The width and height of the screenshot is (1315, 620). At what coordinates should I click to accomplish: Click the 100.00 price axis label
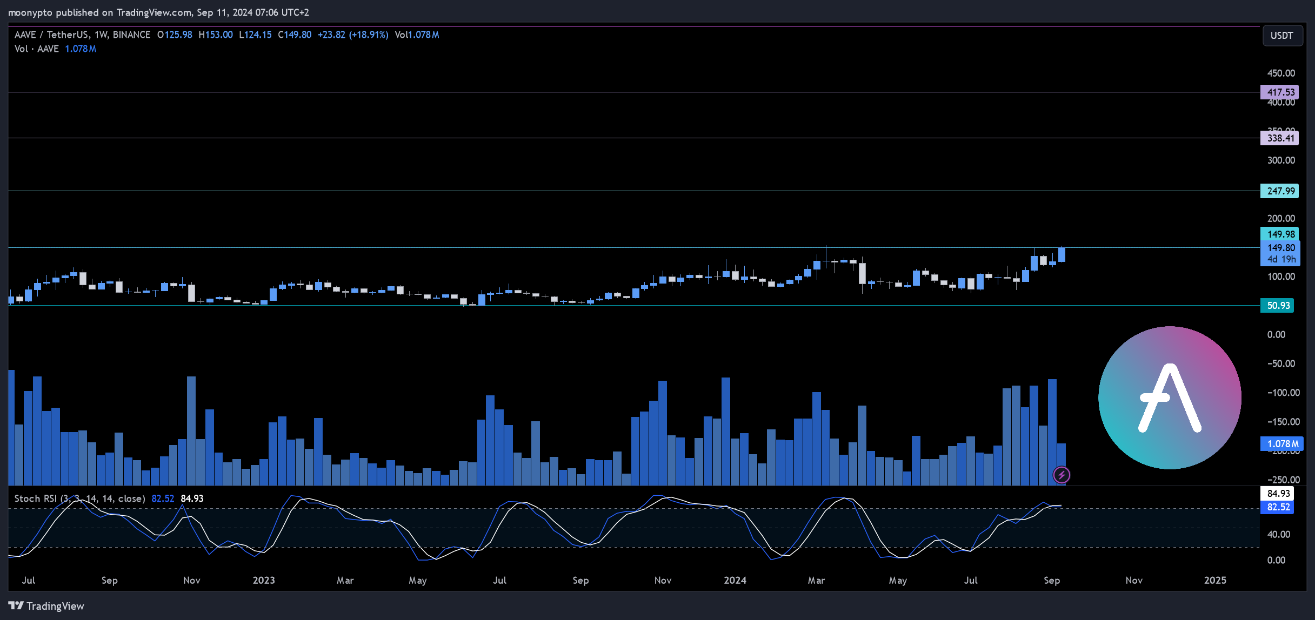click(1281, 277)
